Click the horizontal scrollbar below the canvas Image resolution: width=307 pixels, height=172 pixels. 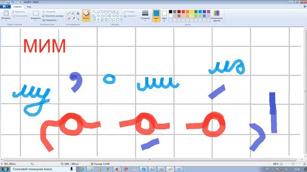coord(150,160)
